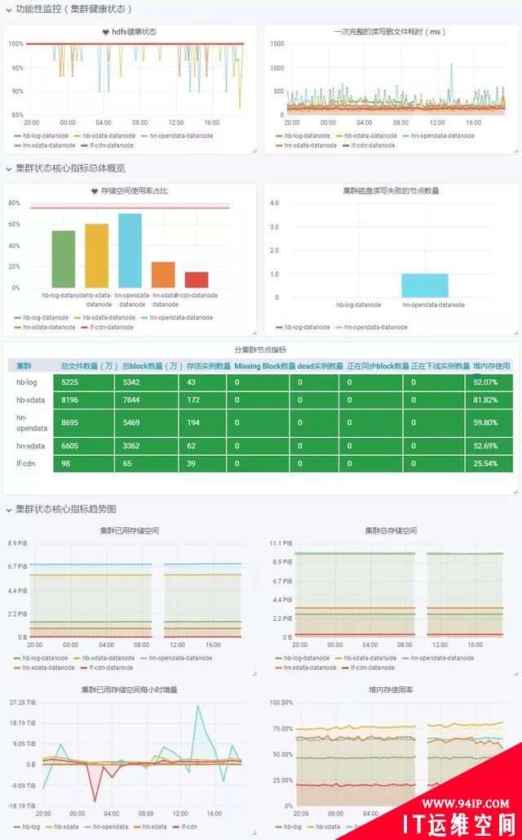Click the yellow hb-xdata-datanode storage bar

[x=97, y=256]
